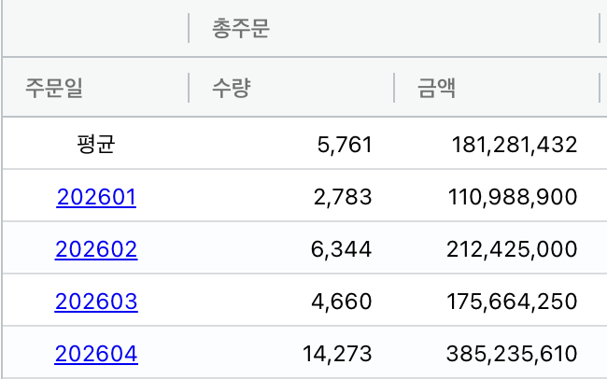Screen dimensions: 607x379
Task: Select amount cell 212,425,000
Action: [x=512, y=249]
